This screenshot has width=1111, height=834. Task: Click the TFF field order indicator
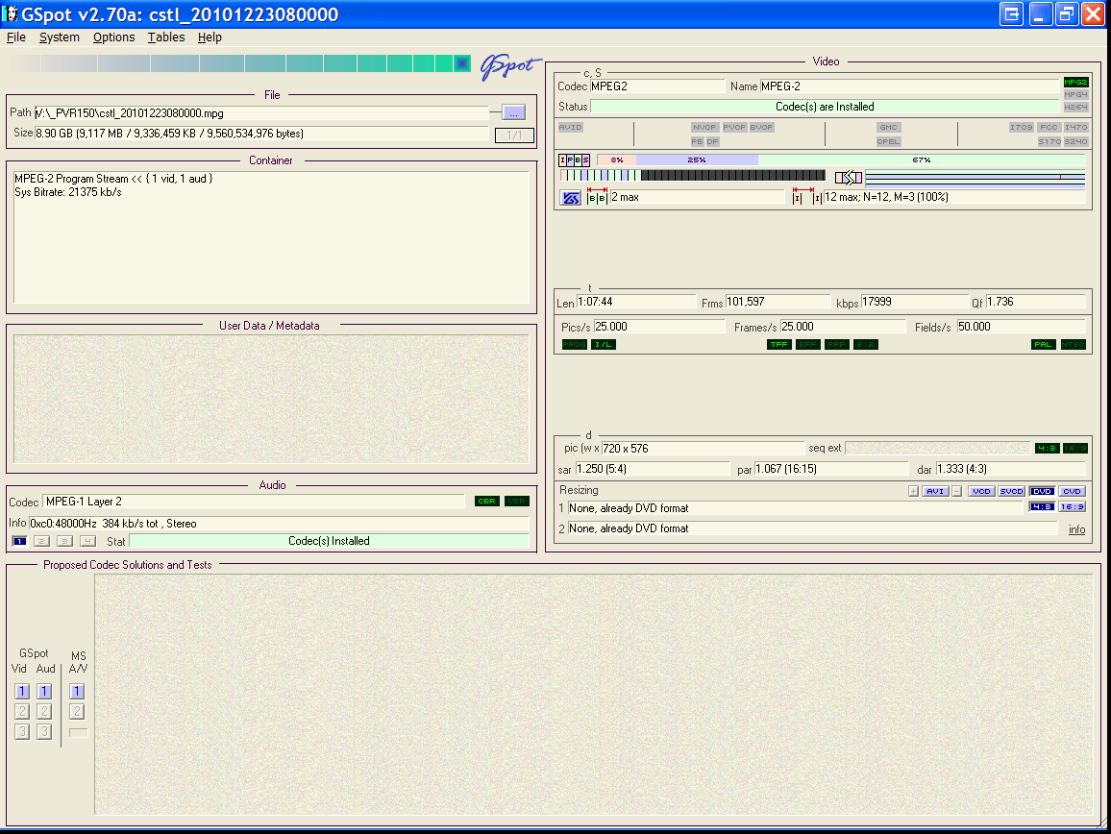[x=779, y=345]
